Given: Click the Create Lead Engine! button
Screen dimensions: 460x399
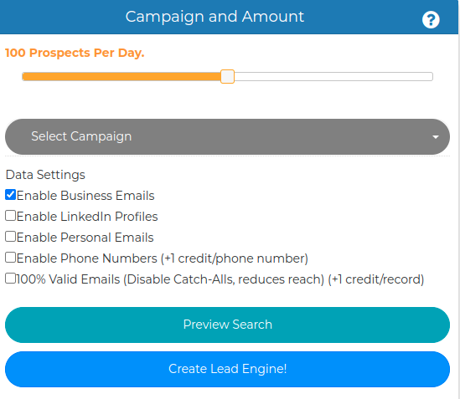Looking at the screenshot, I should tap(227, 369).
